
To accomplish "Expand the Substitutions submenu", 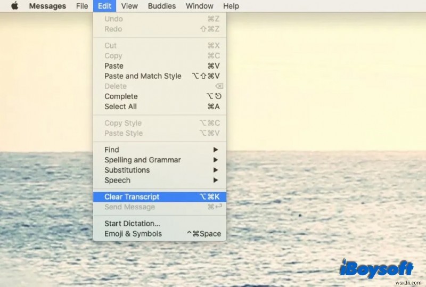I will click(x=160, y=170).
